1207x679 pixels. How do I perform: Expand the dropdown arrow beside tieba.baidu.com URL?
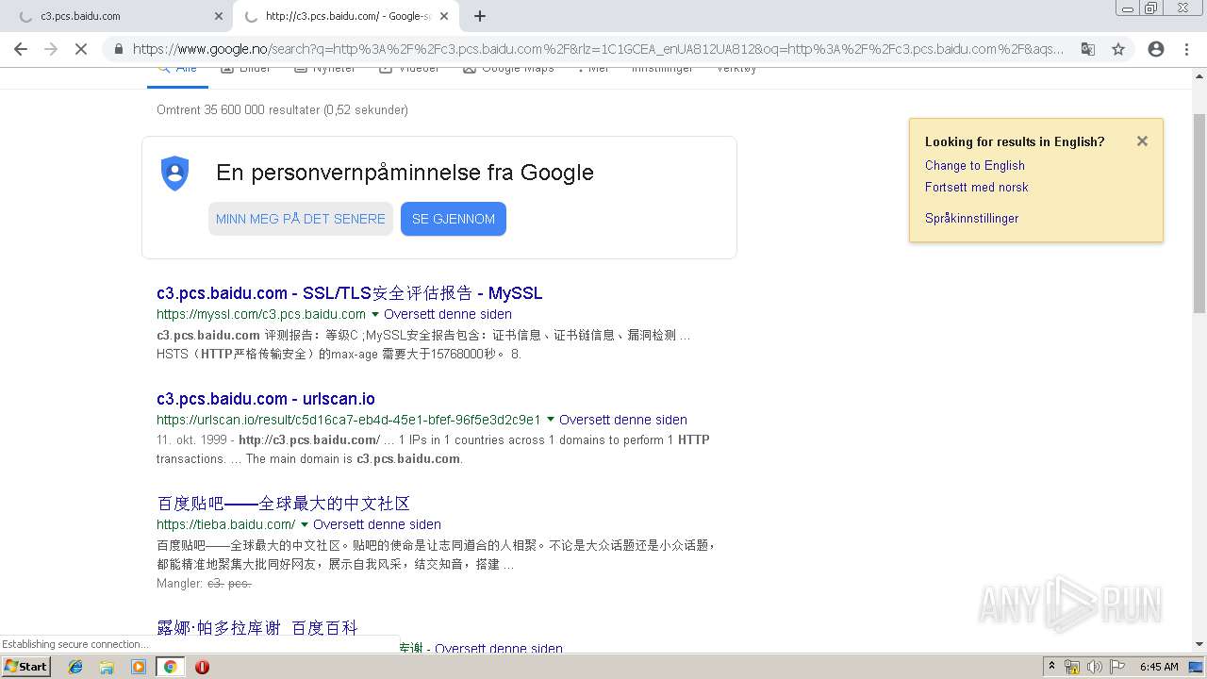(x=305, y=524)
